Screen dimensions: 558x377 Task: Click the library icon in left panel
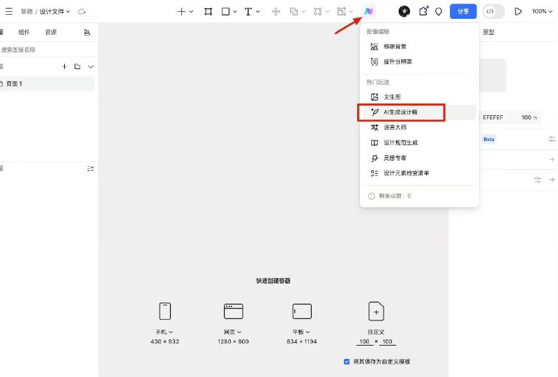tap(86, 32)
